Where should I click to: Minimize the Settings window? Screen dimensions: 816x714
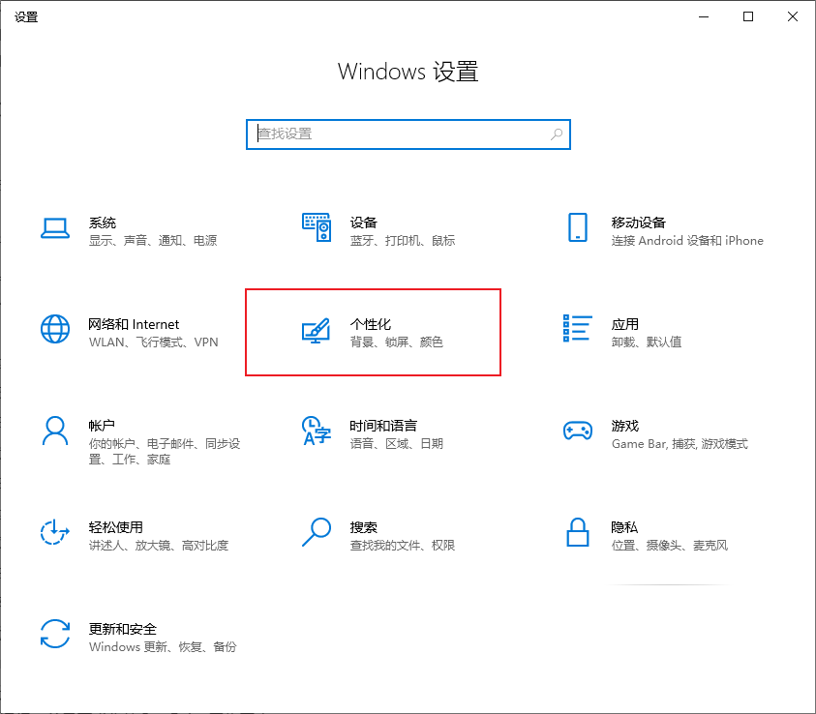pyautogui.click(x=703, y=16)
